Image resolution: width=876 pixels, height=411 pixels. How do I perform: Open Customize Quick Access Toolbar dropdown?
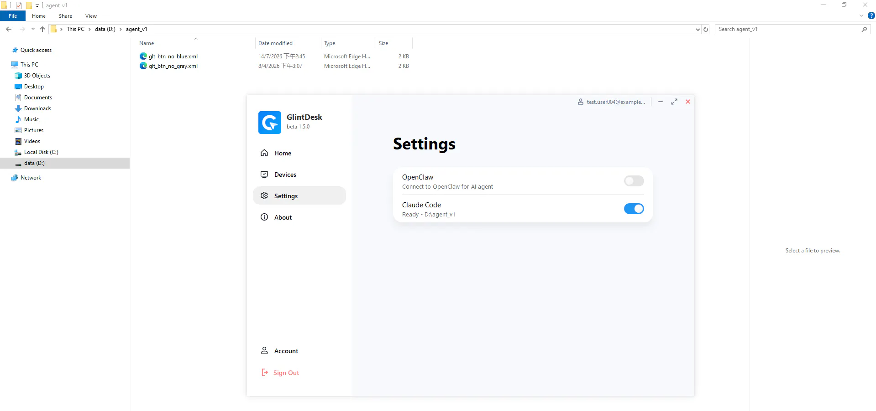tap(37, 5)
